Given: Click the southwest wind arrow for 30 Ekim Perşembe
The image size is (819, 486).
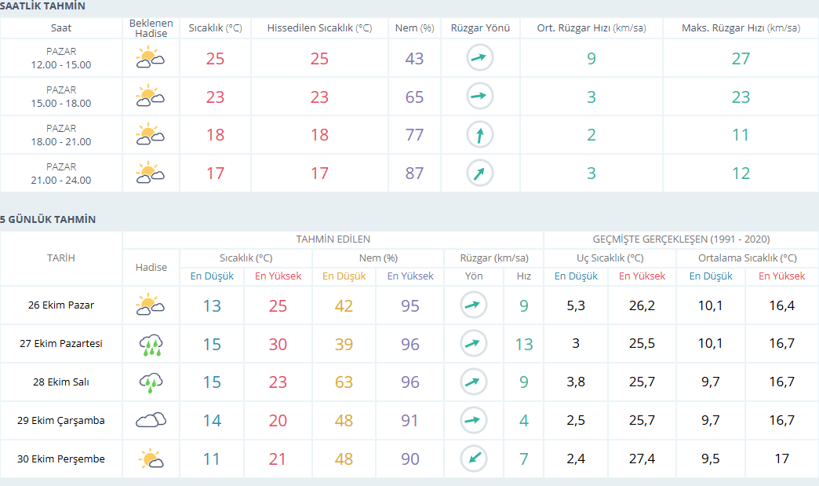Looking at the screenshot, I should click(x=474, y=459).
